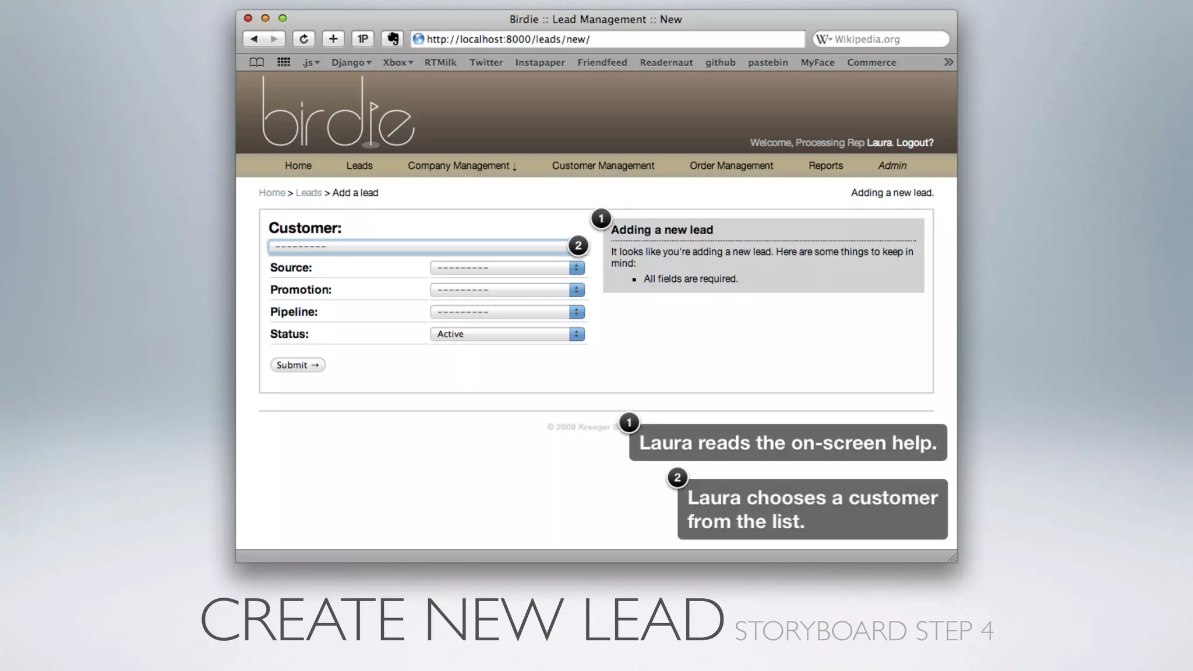Open the Readernaut bookmark
The width and height of the screenshot is (1193, 671).
(x=666, y=62)
